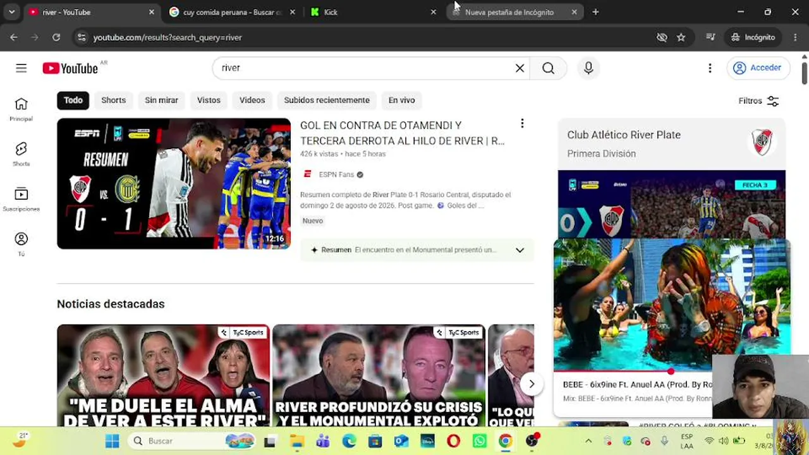Screen dimensions: 809x455
Task: Select the Sin mirar filter chip
Action: tap(161, 100)
